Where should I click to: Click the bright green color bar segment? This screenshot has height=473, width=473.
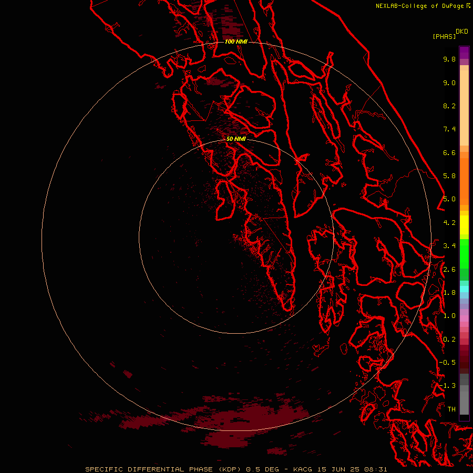pos(464,254)
